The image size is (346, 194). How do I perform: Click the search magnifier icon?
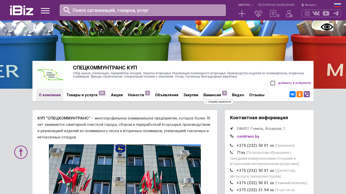pos(67,10)
